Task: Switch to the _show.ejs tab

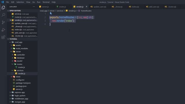Action: pos(119,7)
